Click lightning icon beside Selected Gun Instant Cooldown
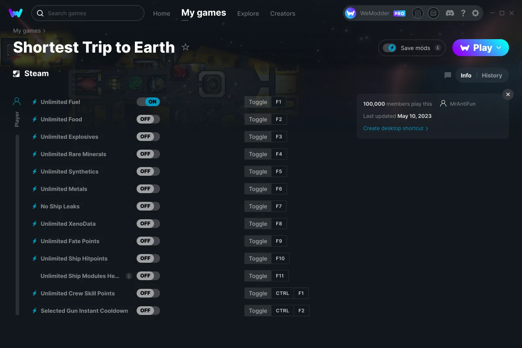Viewport: 522px width, 348px height. [35, 311]
